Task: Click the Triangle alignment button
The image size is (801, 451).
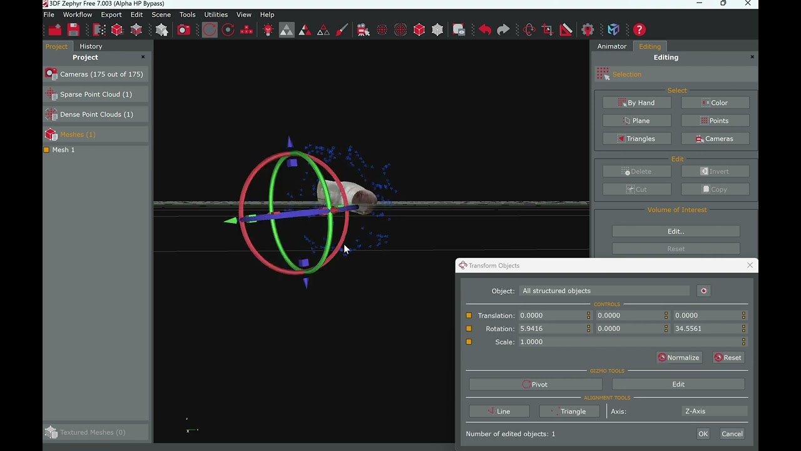Action: [x=569, y=412]
